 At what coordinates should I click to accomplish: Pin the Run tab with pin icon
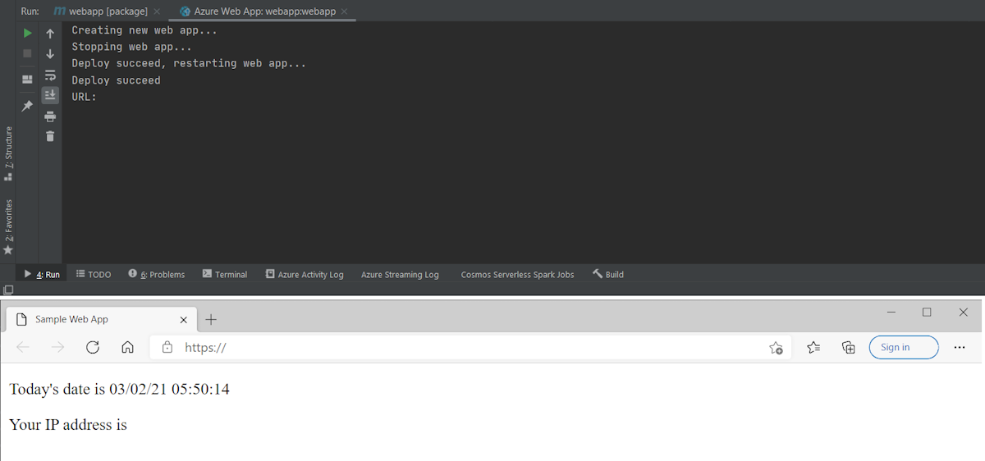click(27, 106)
